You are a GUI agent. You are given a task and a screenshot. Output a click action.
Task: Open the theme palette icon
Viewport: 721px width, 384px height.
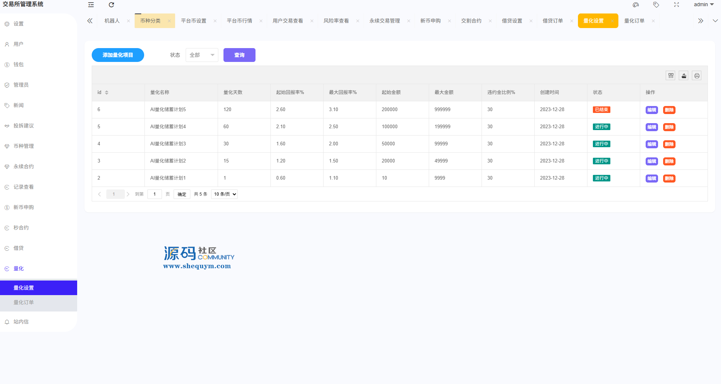coord(636,5)
